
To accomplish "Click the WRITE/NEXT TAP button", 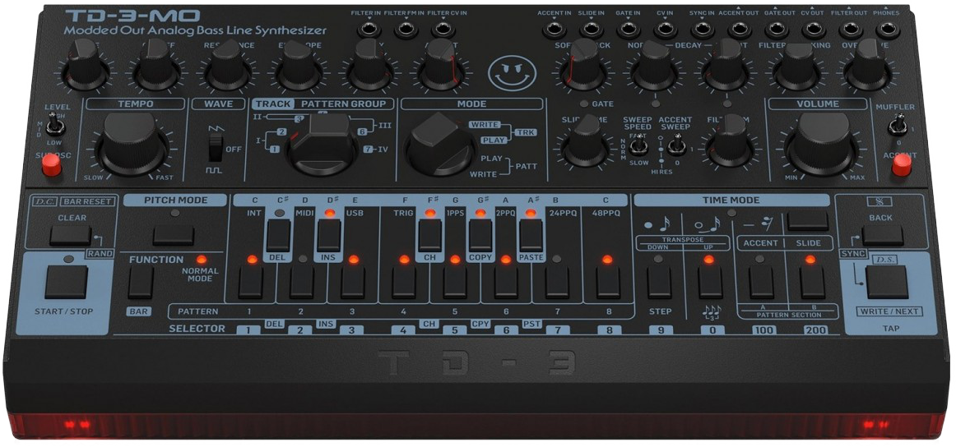I will click(887, 281).
